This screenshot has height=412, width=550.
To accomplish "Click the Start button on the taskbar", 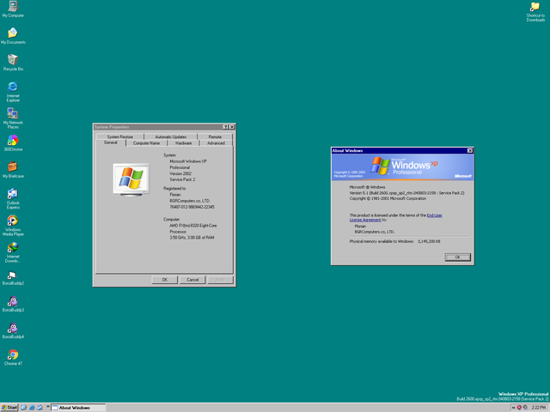I will point(9,408).
